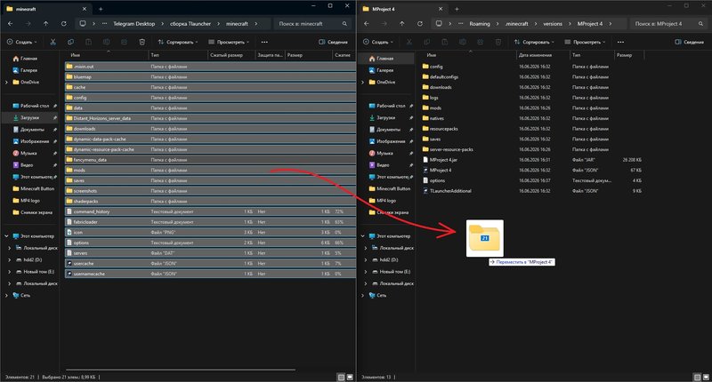Switch to large icons view in minecraft window
Image resolution: width=712 pixels, height=382 pixels.
tap(350, 377)
